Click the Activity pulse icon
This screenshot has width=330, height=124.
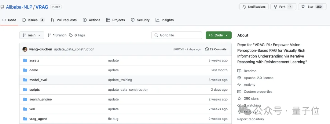point(239,85)
